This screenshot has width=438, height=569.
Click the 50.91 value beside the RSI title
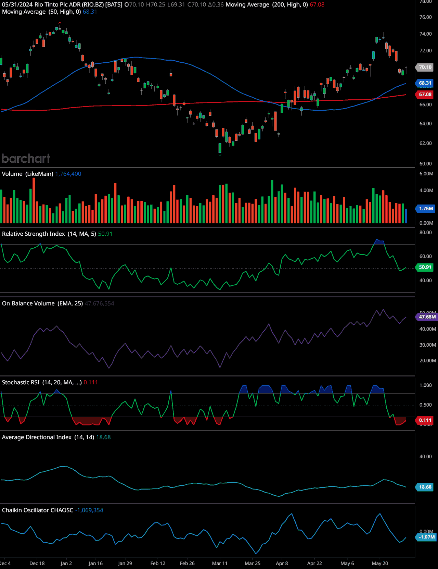click(105, 234)
